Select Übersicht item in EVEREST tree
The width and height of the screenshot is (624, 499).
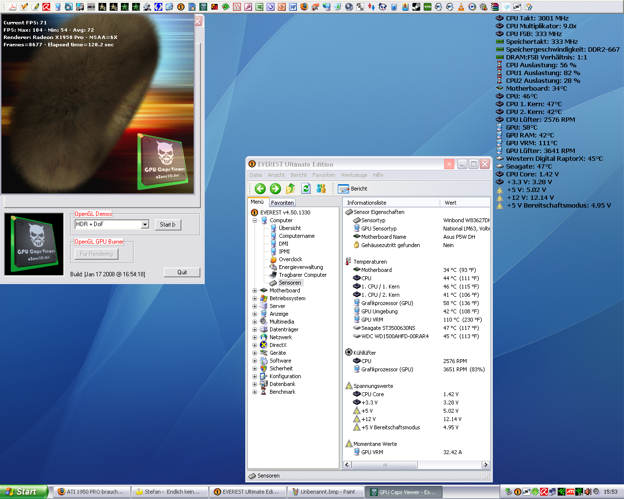coord(290,228)
